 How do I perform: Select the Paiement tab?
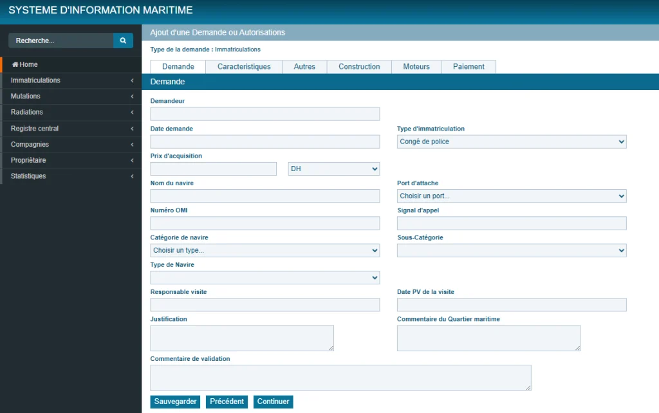pyautogui.click(x=469, y=67)
